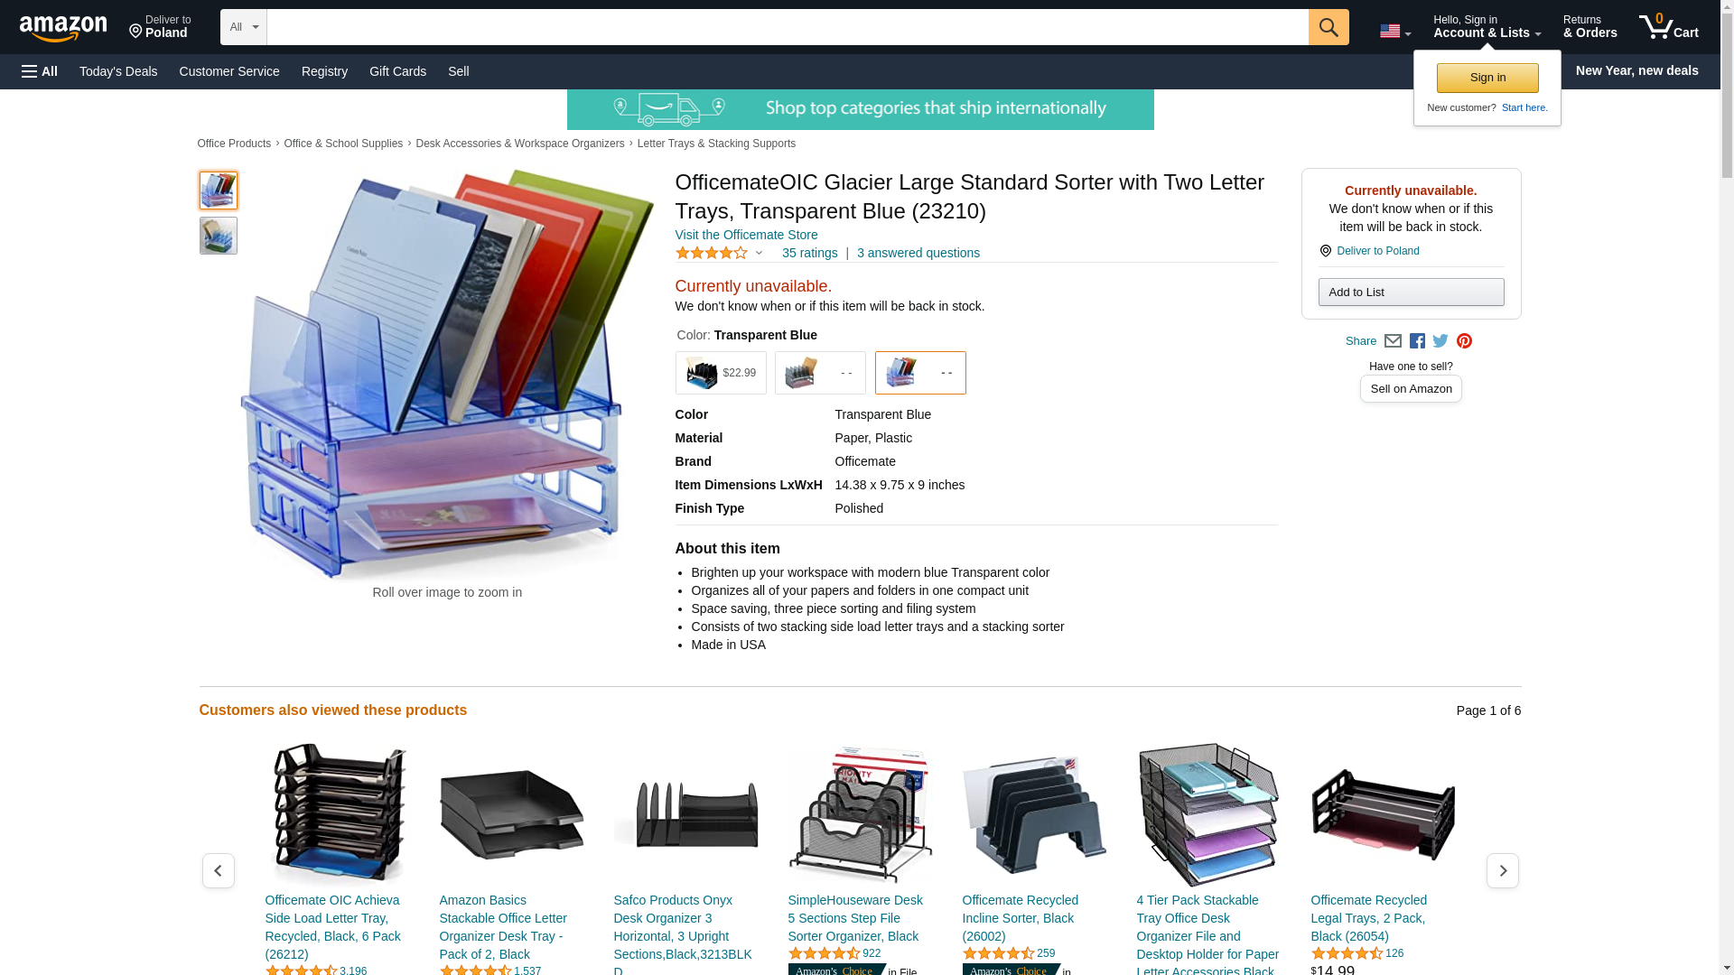Click the Amazon logo
This screenshot has width=1734, height=975.
point(63,28)
